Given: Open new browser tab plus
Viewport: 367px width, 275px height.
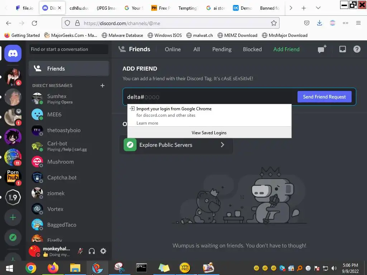Looking at the screenshot, I should tap(304, 8).
